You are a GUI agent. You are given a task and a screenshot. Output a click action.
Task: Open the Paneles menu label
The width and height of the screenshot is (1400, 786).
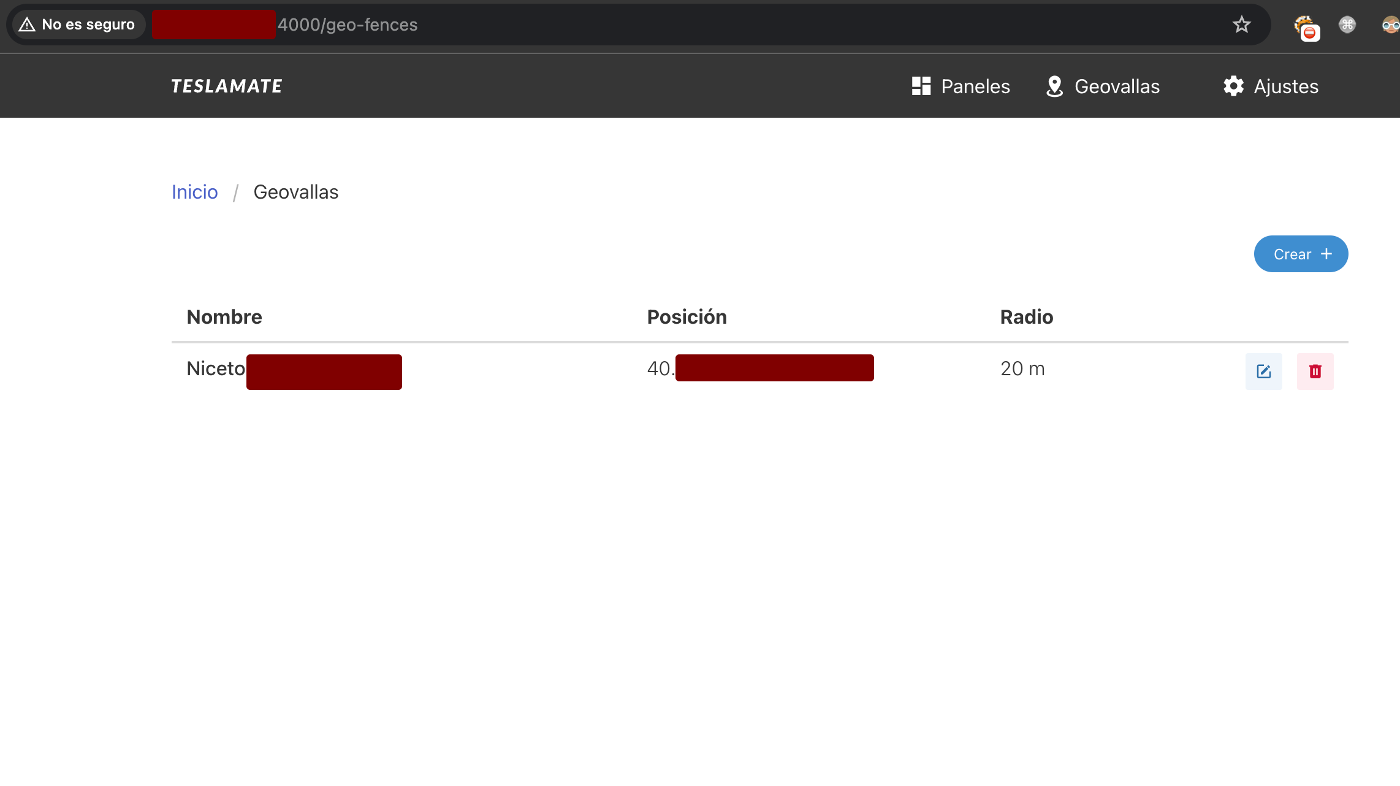[975, 86]
